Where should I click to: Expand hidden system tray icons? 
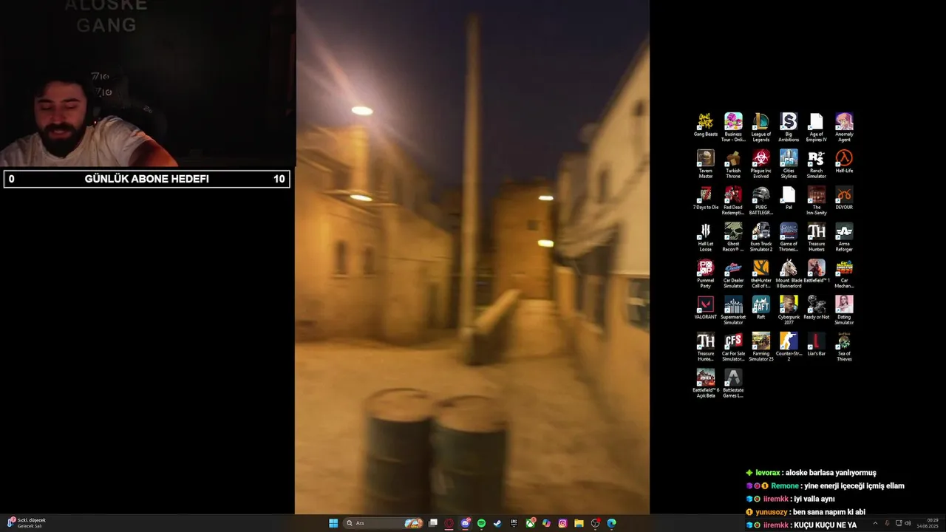(875, 523)
